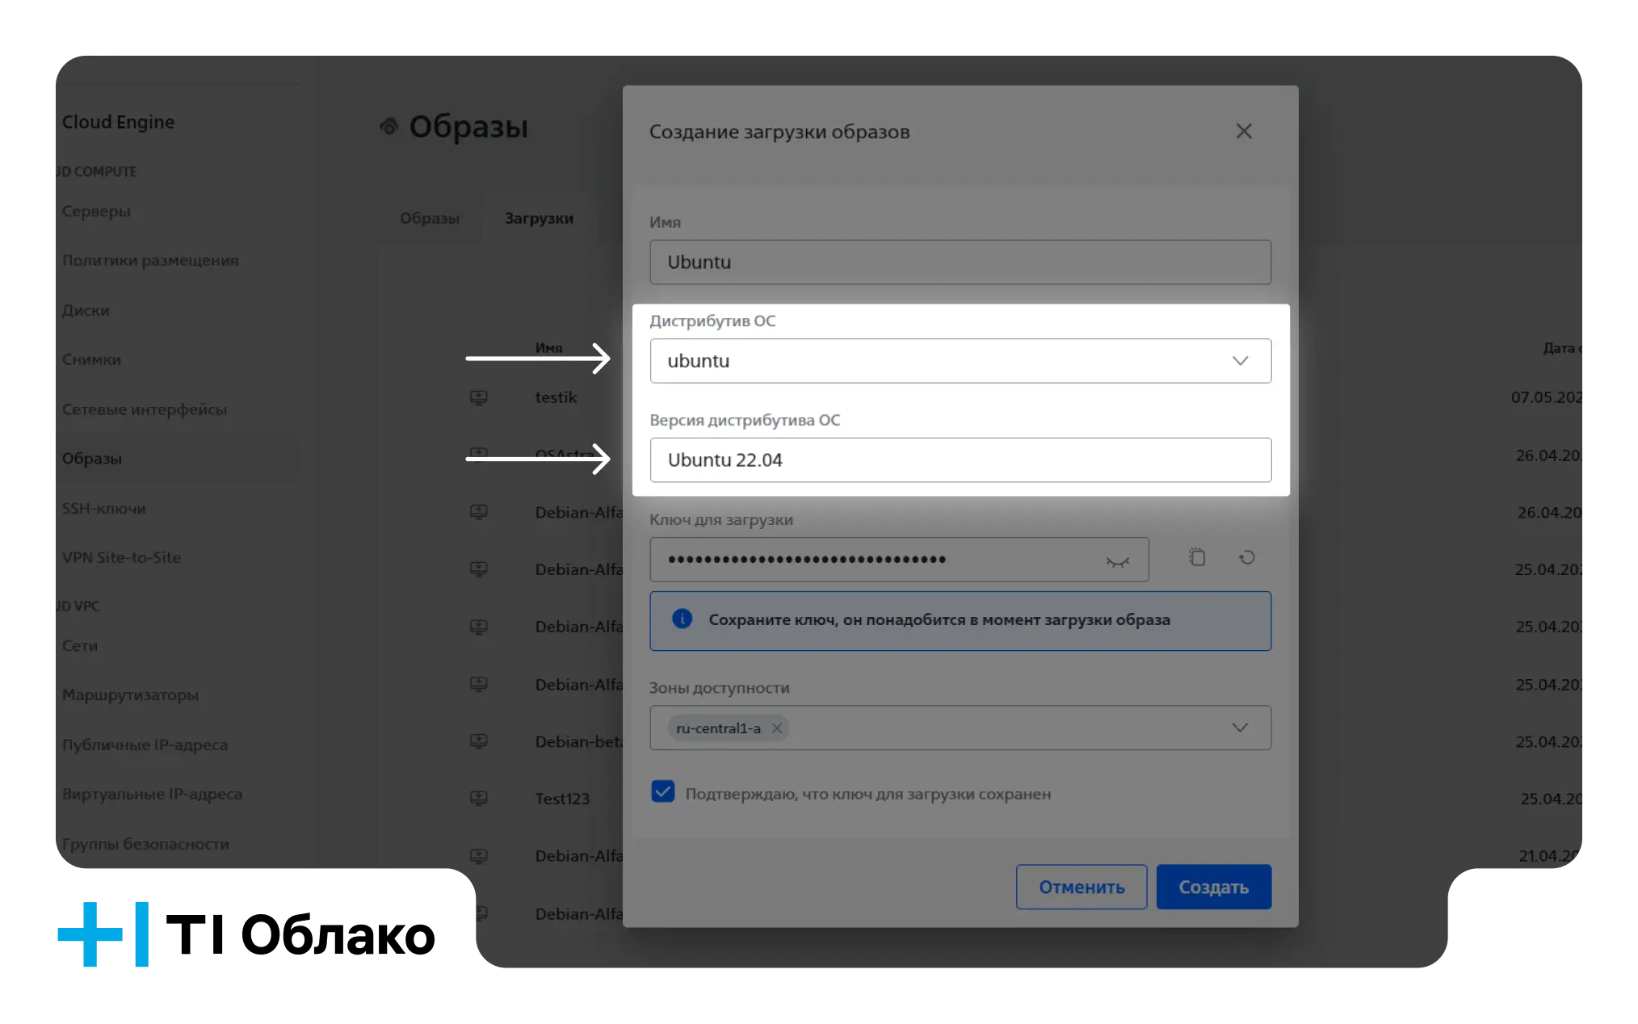This screenshot has width=1638, height=1024.
Task: Click the Версия дистрибутива ОС field
Action: tap(960, 460)
